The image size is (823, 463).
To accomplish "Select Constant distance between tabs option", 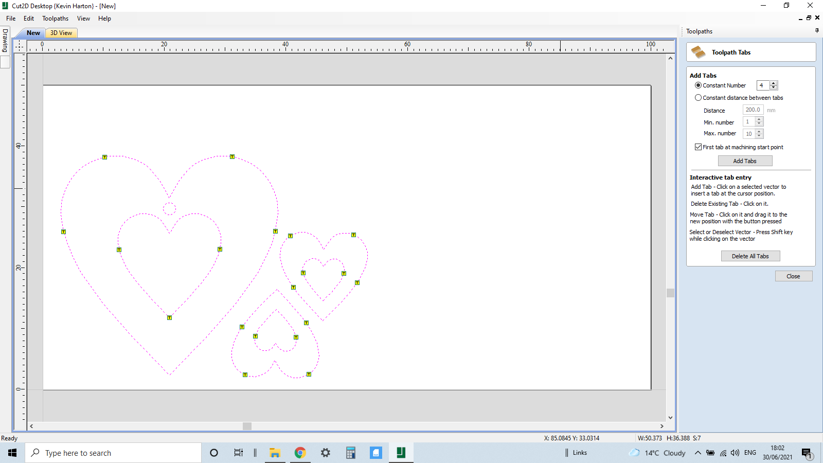I will pos(698,98).
